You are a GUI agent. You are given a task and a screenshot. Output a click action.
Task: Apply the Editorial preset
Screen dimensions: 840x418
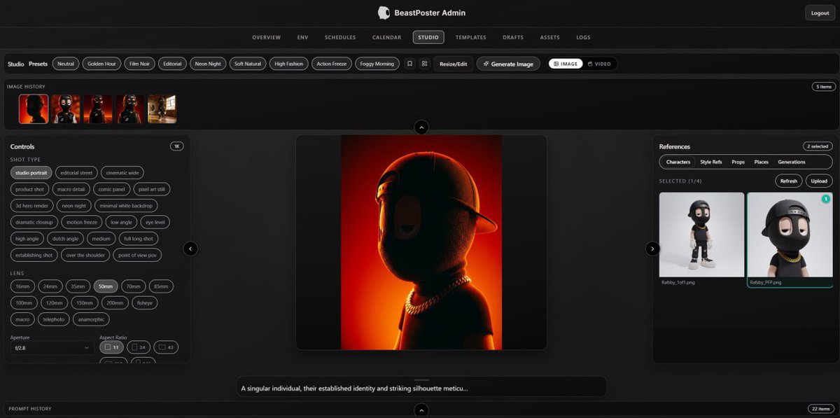pyautogui.click(x=172, y=64)
